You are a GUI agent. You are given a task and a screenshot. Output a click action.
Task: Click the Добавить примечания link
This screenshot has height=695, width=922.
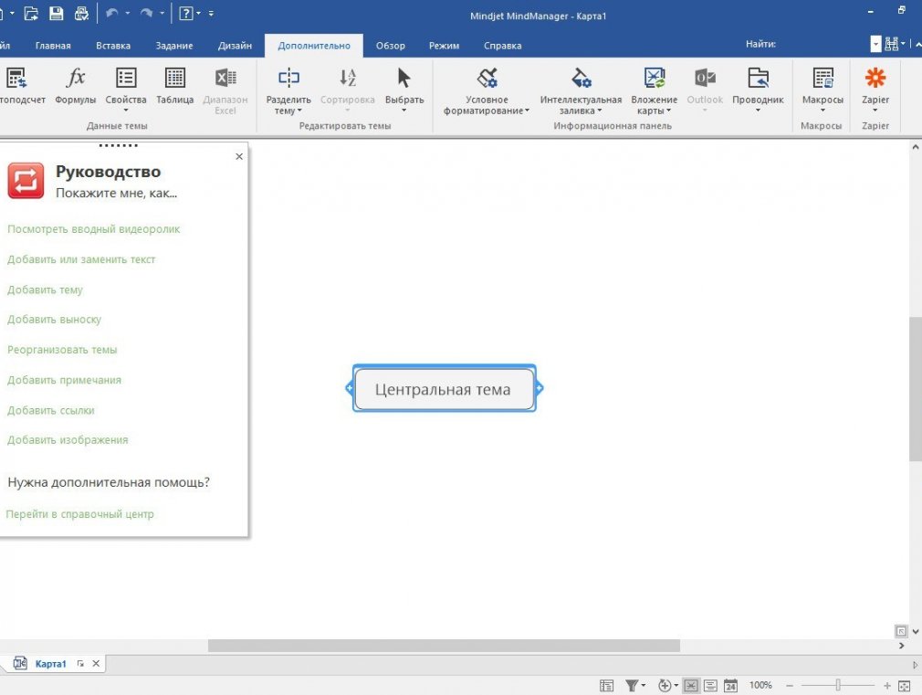(64, 380)
